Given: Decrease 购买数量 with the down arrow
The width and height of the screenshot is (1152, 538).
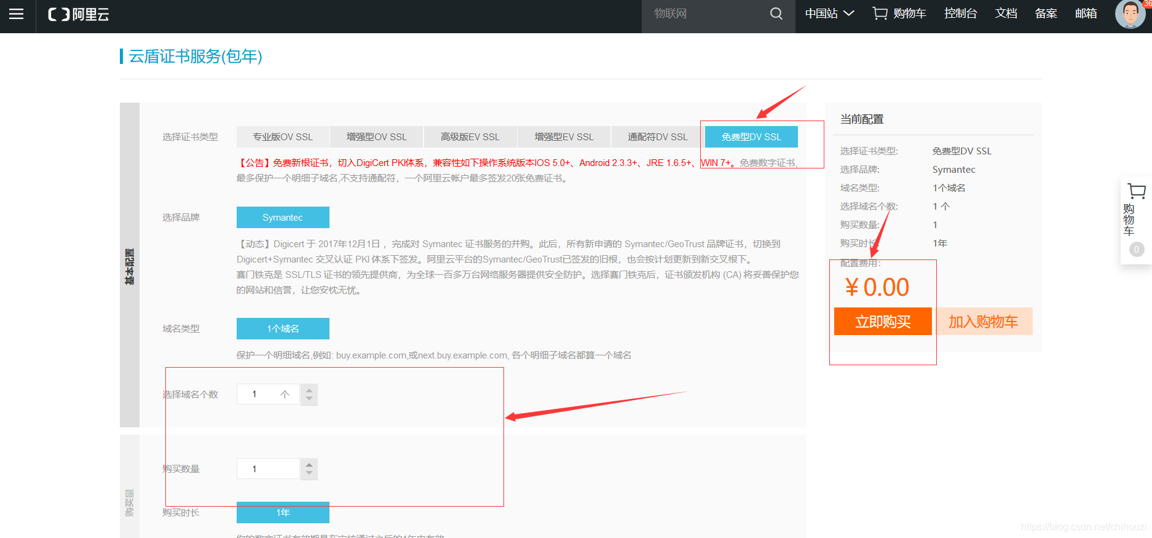Looking at the screenshot, I should tap(309, 474).
